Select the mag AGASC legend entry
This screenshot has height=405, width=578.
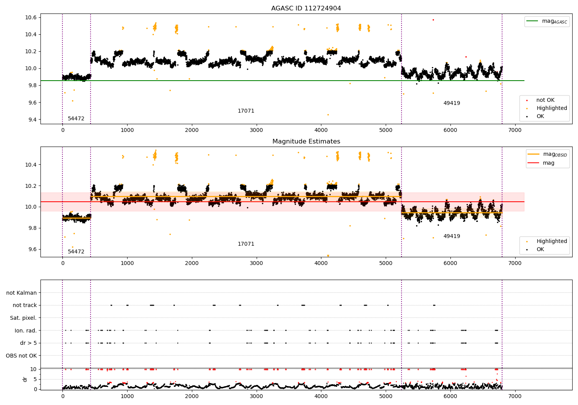point(547,22)
